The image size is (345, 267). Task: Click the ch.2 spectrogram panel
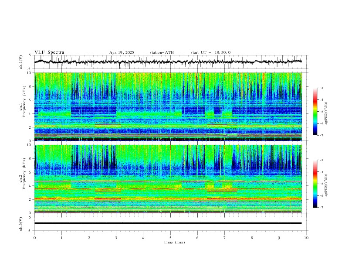click(168, 179)
